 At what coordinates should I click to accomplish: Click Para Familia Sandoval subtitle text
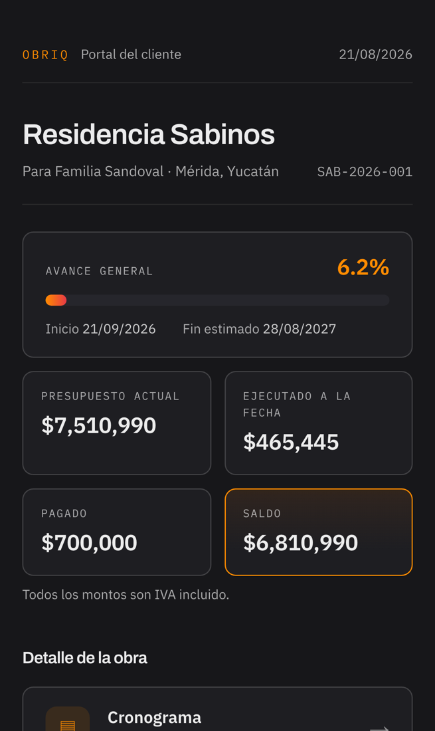[93, 171]
